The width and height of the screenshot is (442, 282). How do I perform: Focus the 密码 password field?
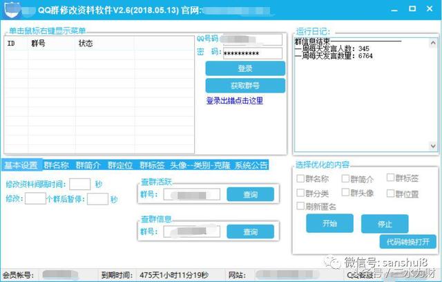253,53
